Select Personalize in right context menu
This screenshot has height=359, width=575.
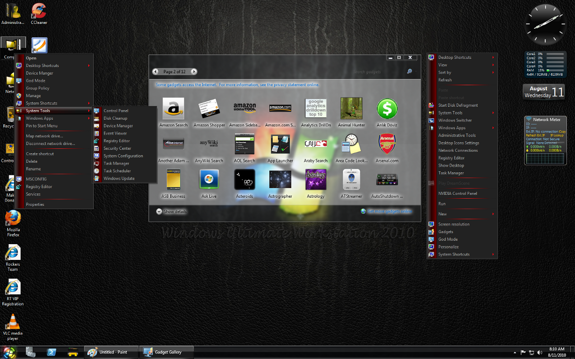462,247
